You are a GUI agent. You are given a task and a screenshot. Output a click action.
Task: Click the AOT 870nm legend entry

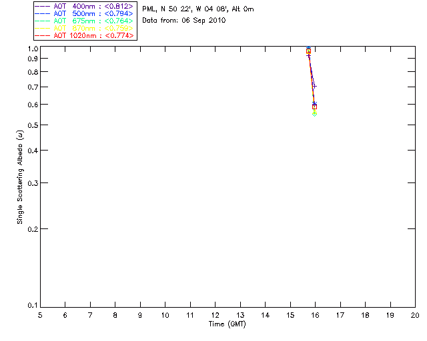(84, 28)
